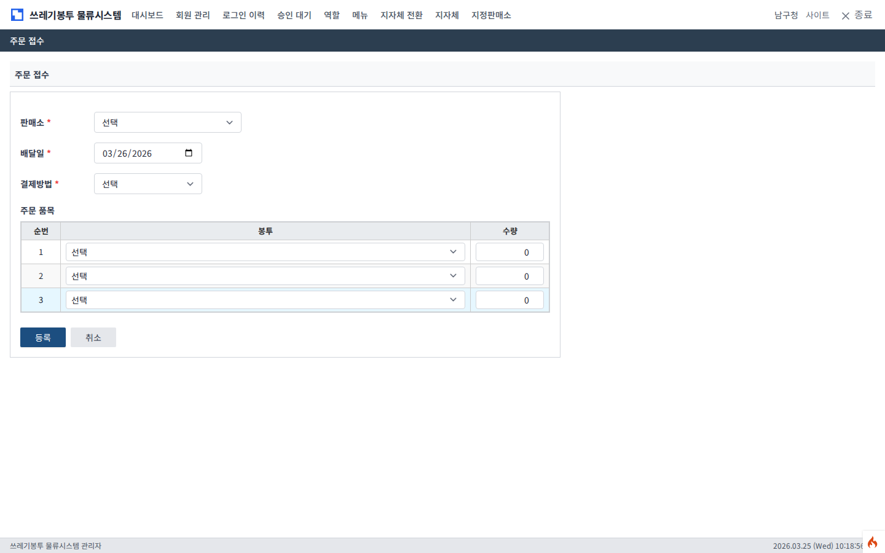Click row 3 수량 quantity field
Screen dimensions: 885x553
pyautogui.click(x=509, y=300)
